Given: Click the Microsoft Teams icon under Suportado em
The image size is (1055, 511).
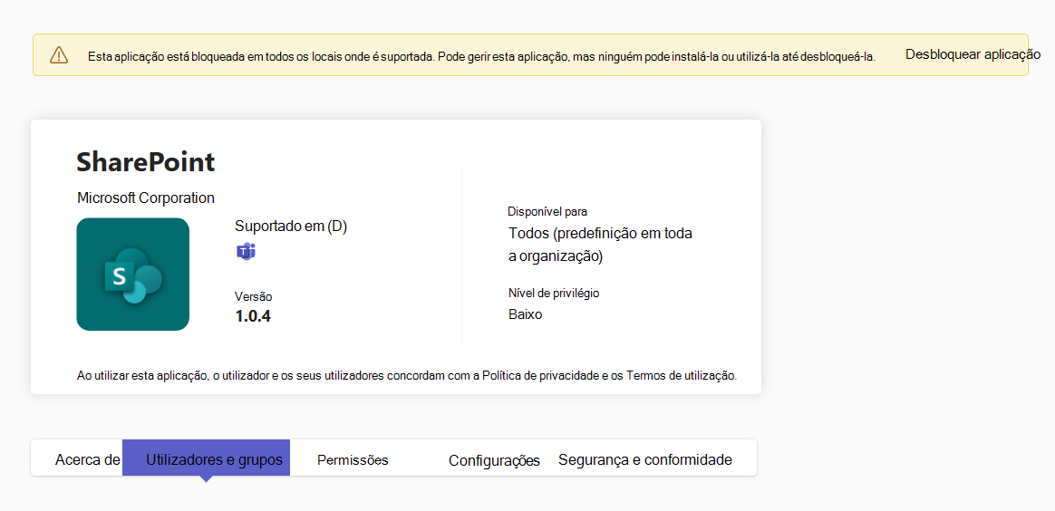Looking at the screenshot, I should [x=246, y=252].
